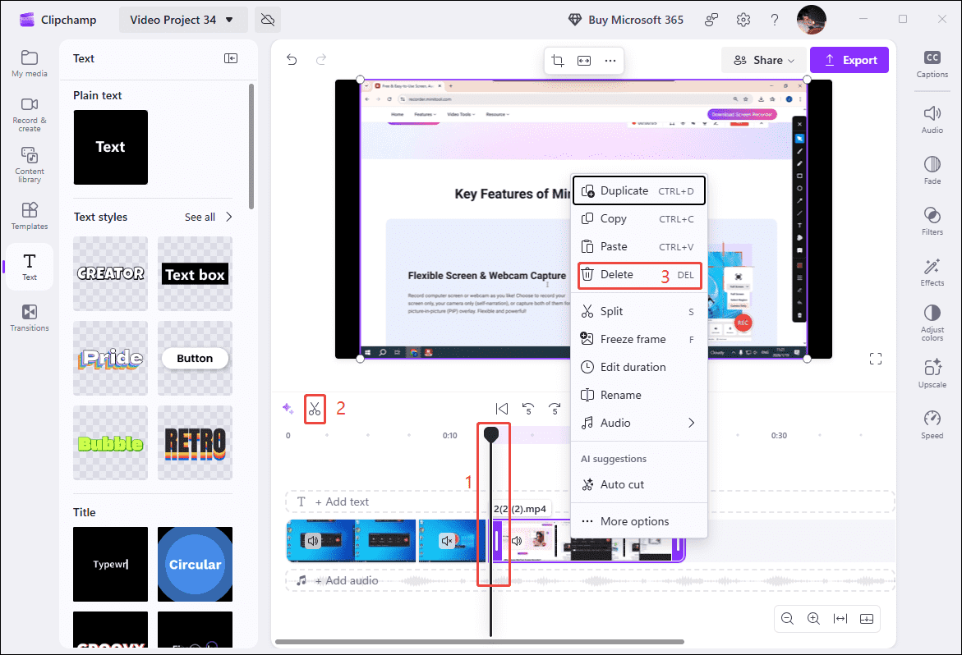
Task: Click Buy Microsoft 365
Action: click(626, 21)
